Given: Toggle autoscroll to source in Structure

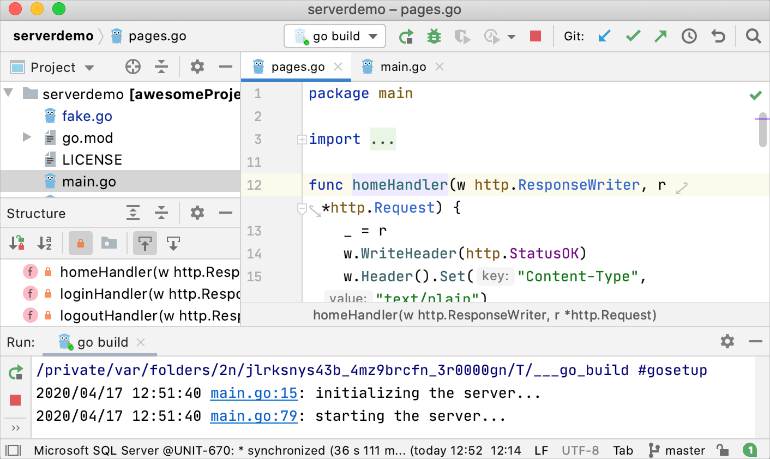Looking at the screenshot, I should (x=145, y=243).
